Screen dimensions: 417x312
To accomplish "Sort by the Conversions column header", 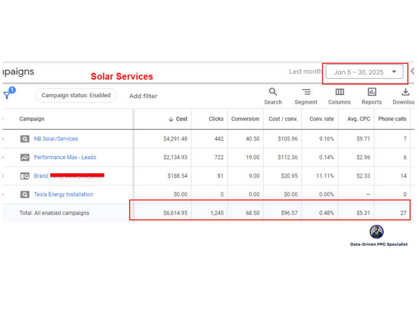I will pos(246,119).
